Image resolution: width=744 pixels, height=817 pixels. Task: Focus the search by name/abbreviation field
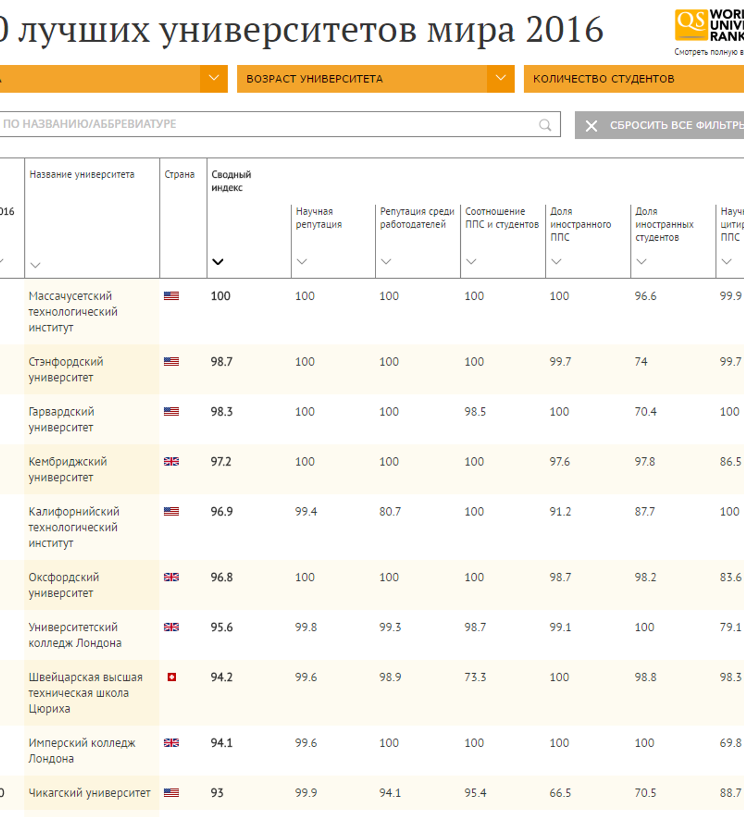click(x=267, y=124)
